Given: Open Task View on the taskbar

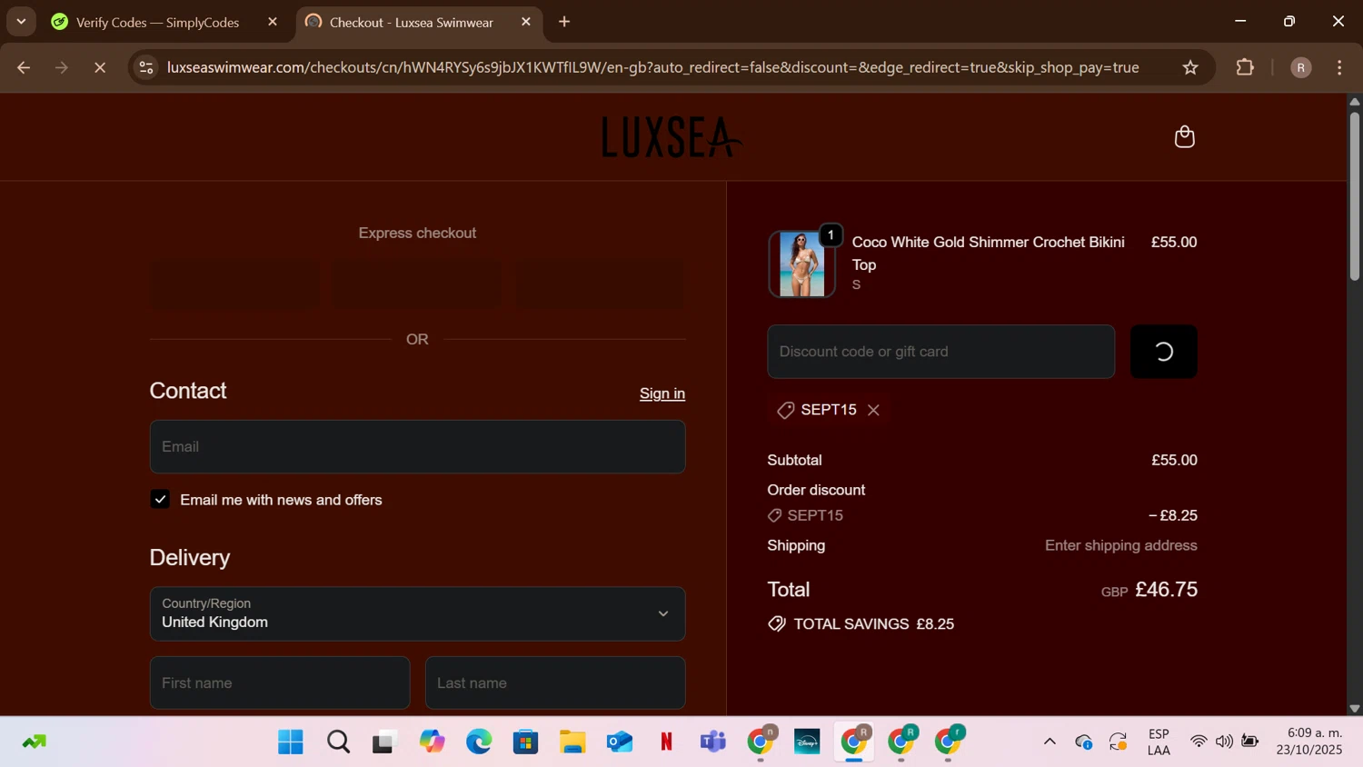Looking at the screenshot, I should pos(385,742).
